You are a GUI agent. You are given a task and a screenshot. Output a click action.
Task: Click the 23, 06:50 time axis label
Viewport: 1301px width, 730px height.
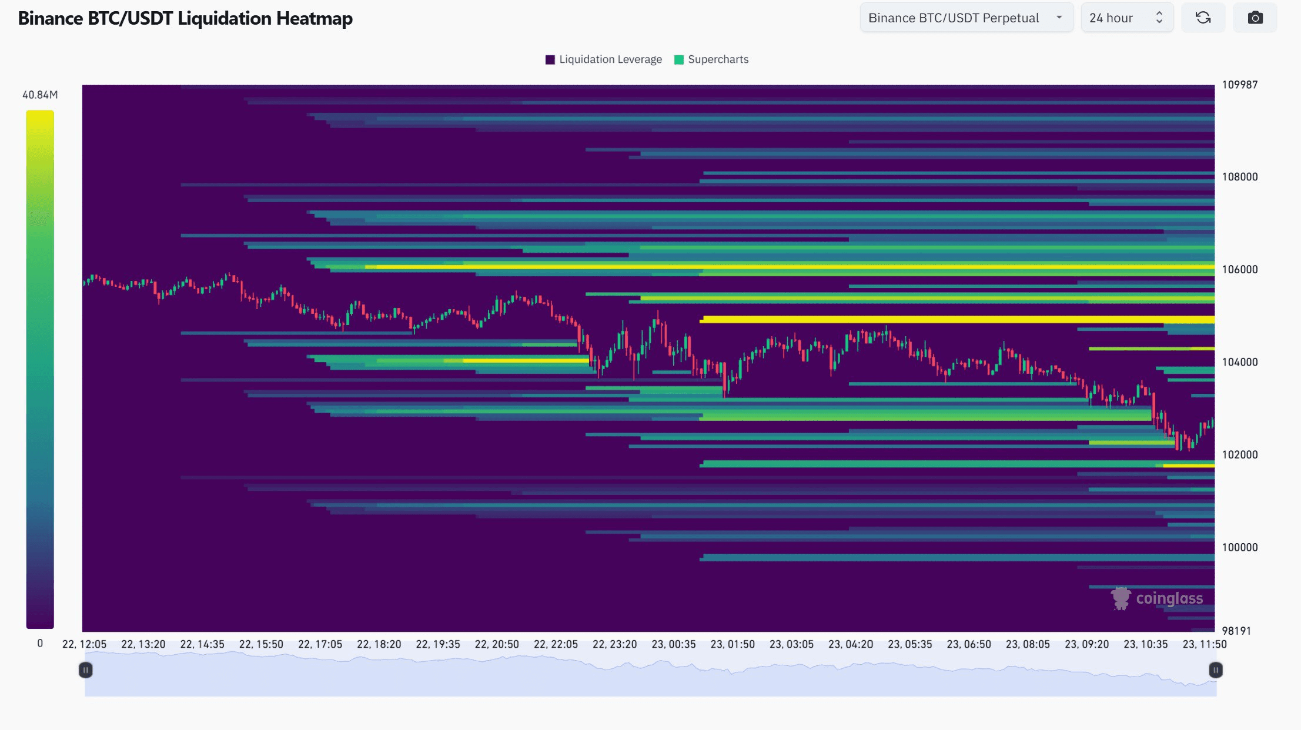tap(969, 644)
